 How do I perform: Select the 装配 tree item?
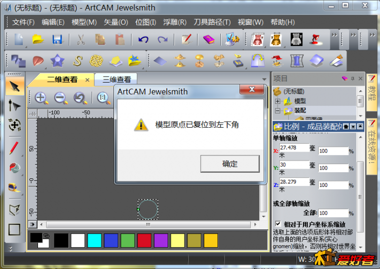300,111
